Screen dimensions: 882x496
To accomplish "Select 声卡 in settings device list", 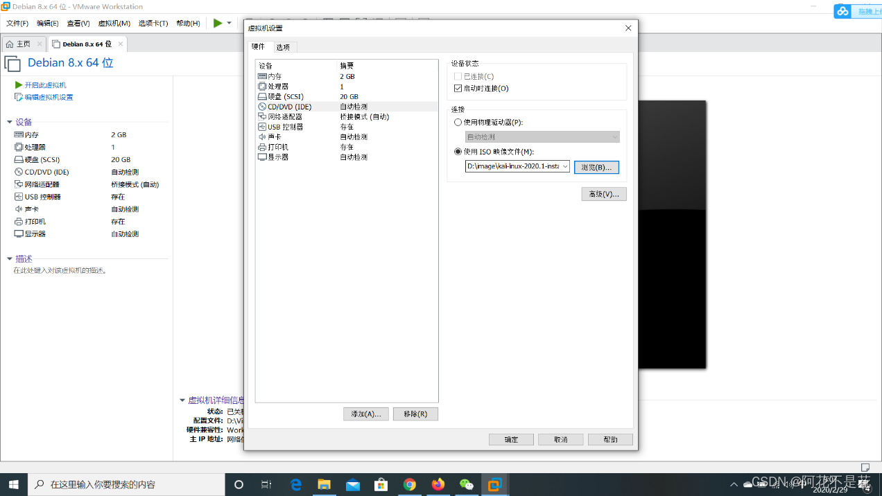I will click(x=347, y=137).
